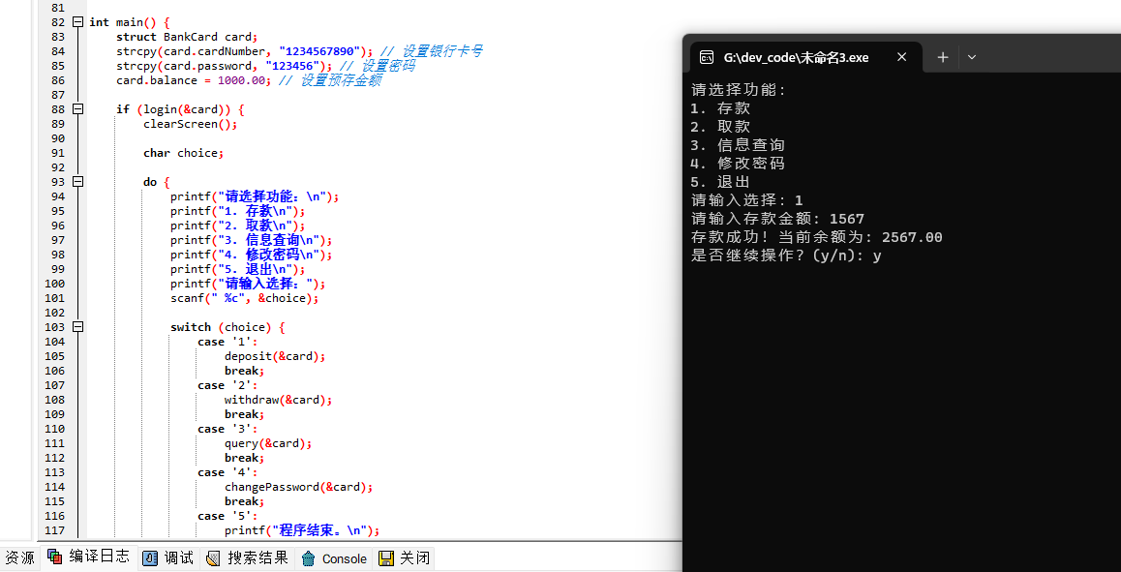Image resolution: width=1121 pixels, height=572 pixels.
Task: Close the 未命名3.exe terminal tab
Action: click(901, 57)
